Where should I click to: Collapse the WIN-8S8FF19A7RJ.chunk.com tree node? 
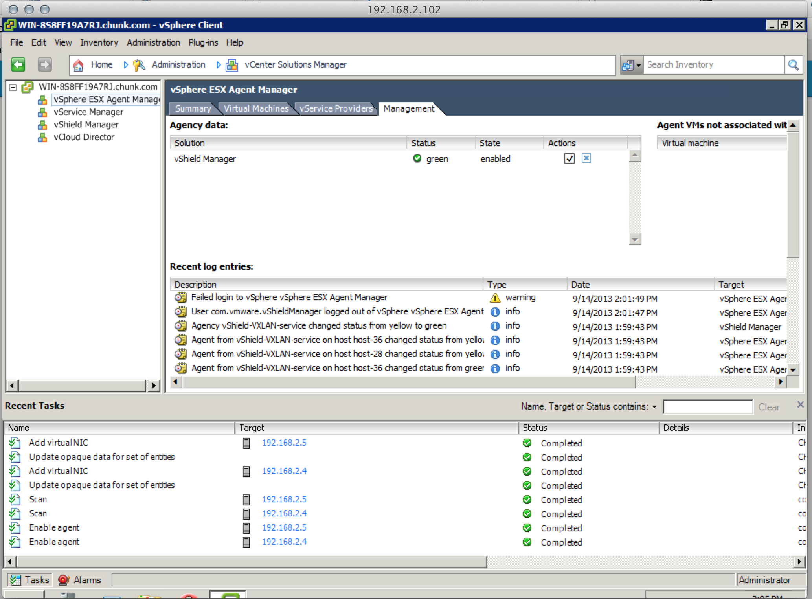pyautogui.click(x=13, y=87)
